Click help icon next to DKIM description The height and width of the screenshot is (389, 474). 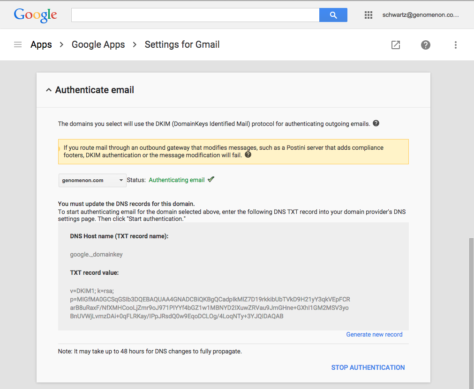(x=376, y=124)
